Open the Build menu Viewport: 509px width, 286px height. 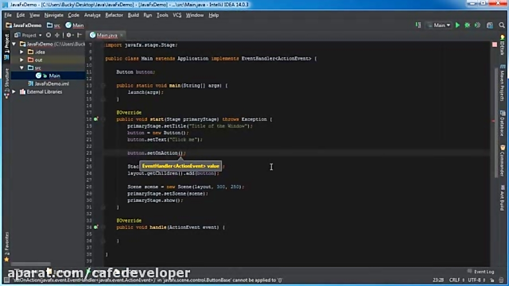click(x=133, y=15)
